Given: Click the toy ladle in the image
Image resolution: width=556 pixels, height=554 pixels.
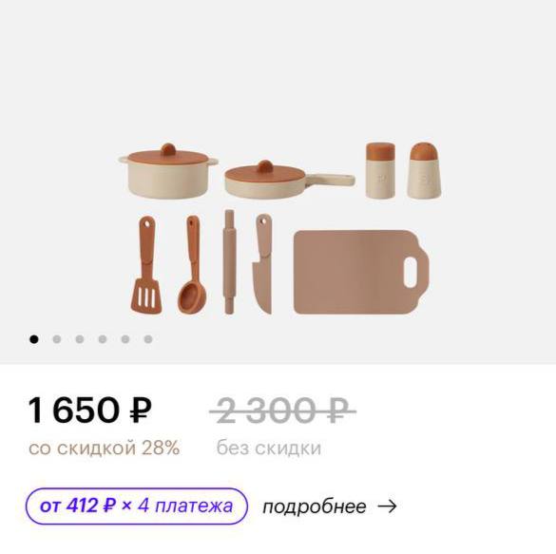Looking at the screenshot, I should coord(193,265).
